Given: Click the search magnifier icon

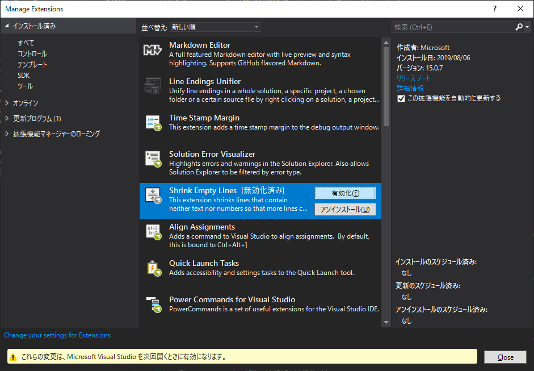Looking at the screenshot, I should pyautogui.click(x=520, y=26).
